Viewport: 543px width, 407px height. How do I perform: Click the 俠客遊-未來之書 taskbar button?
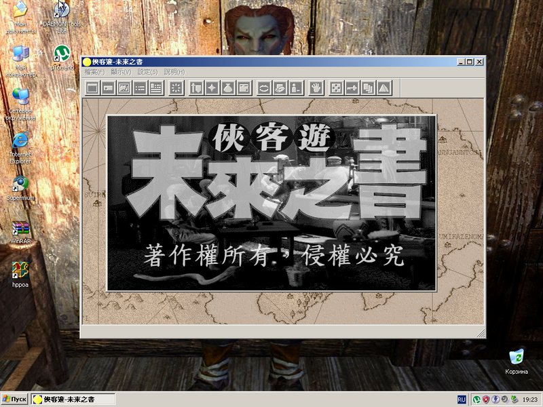point(73,400)
